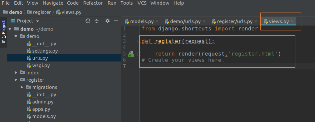The height and width of the screenshot is (122, 315).
Task: Click the Python file icon on views.py tab
Action: click(266, 21)
